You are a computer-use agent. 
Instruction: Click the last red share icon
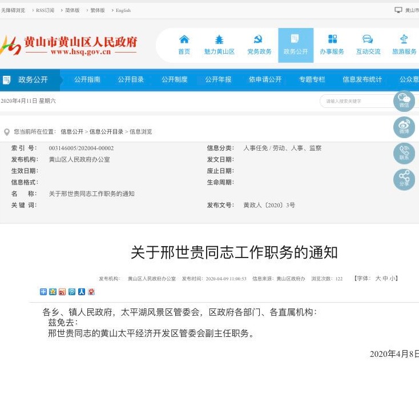[91, 292]
